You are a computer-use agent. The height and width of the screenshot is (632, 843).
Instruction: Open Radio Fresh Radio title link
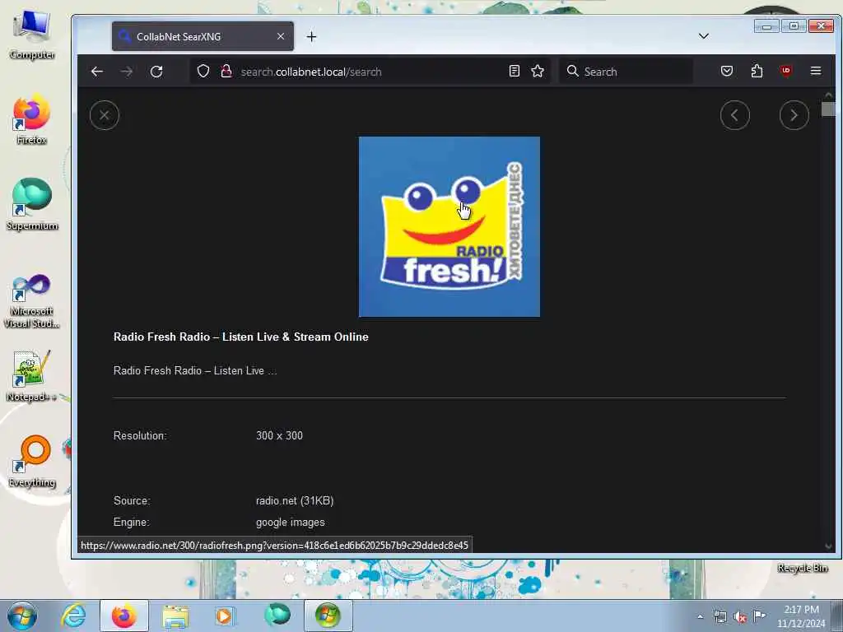[x=241, y=337]
